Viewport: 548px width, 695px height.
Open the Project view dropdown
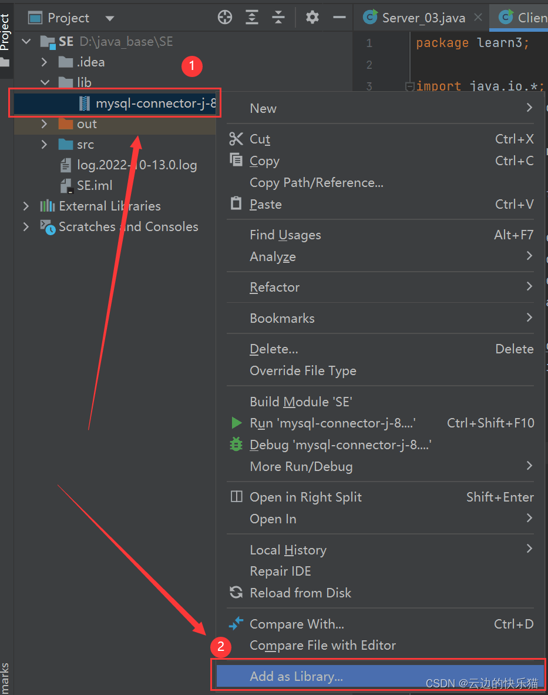click(x=109, y=18)
